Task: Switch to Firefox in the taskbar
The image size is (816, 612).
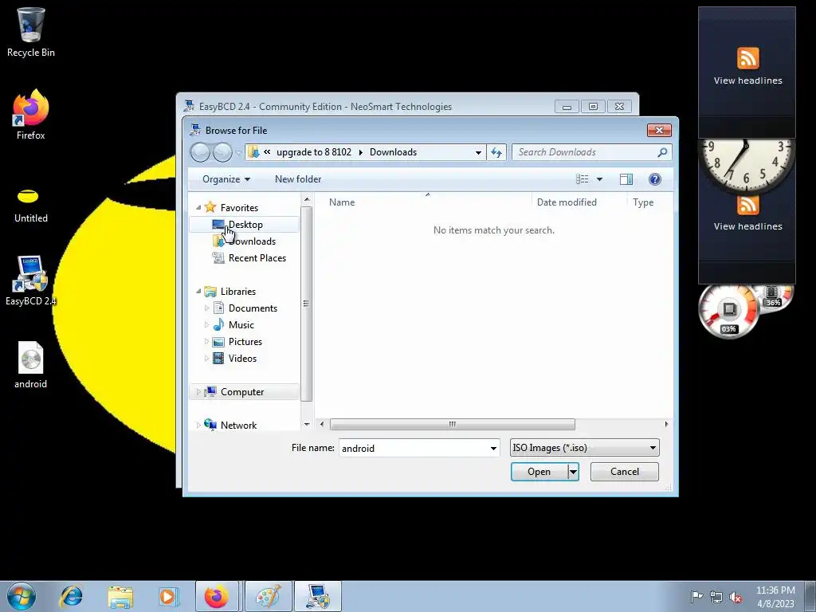Action: (217, 596)
